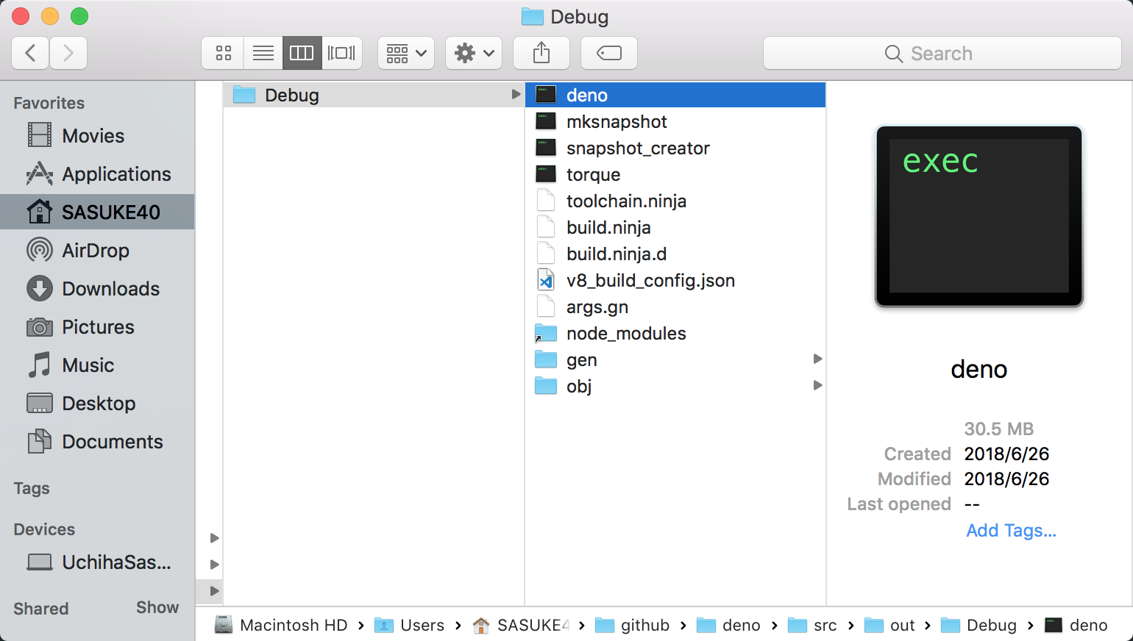Screen dimensions: 1133x641
Task: Select the build.ninja.d file
Action: click(675, 254)
